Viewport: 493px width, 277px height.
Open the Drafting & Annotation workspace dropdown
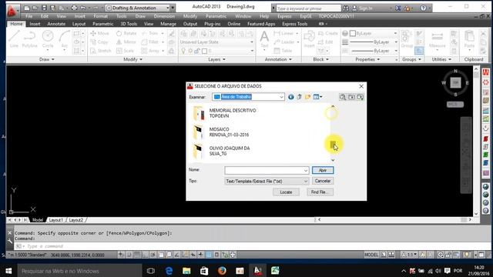click(168, 8)
